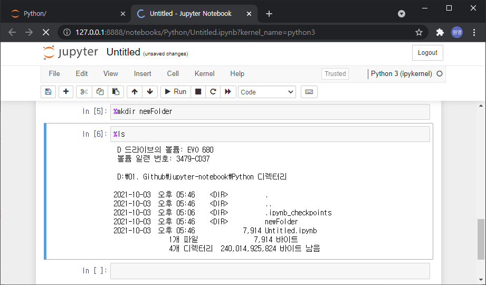Image resolution: width=486 pixels, height=285 pixels.
Task: Cut selected cells with scissors icon
Action: pos(84,92)
